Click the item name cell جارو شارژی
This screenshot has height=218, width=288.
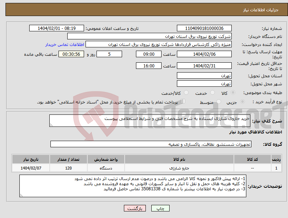pyautogui.click(x=179, y=168)
